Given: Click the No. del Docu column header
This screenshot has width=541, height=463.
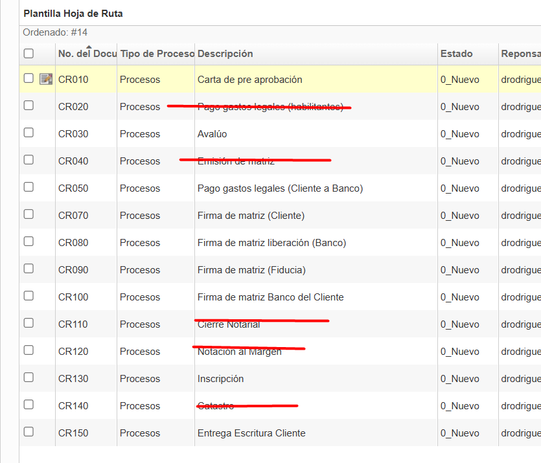Looking at the screenshot, I should point(87,54).
